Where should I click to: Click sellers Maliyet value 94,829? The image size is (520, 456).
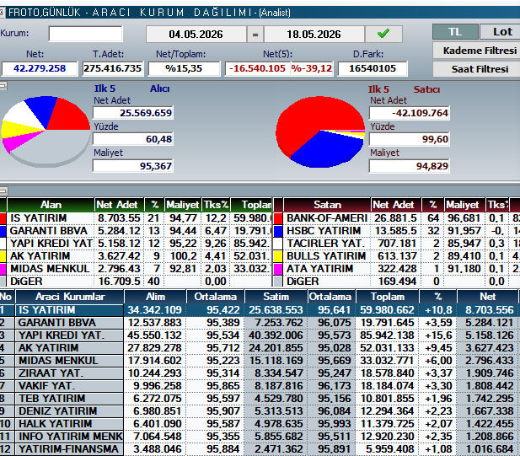[x=410, y=166]
